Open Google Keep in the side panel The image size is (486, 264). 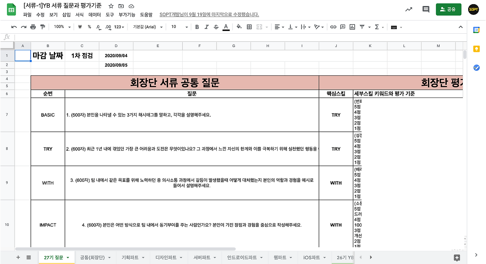(477, 49)
